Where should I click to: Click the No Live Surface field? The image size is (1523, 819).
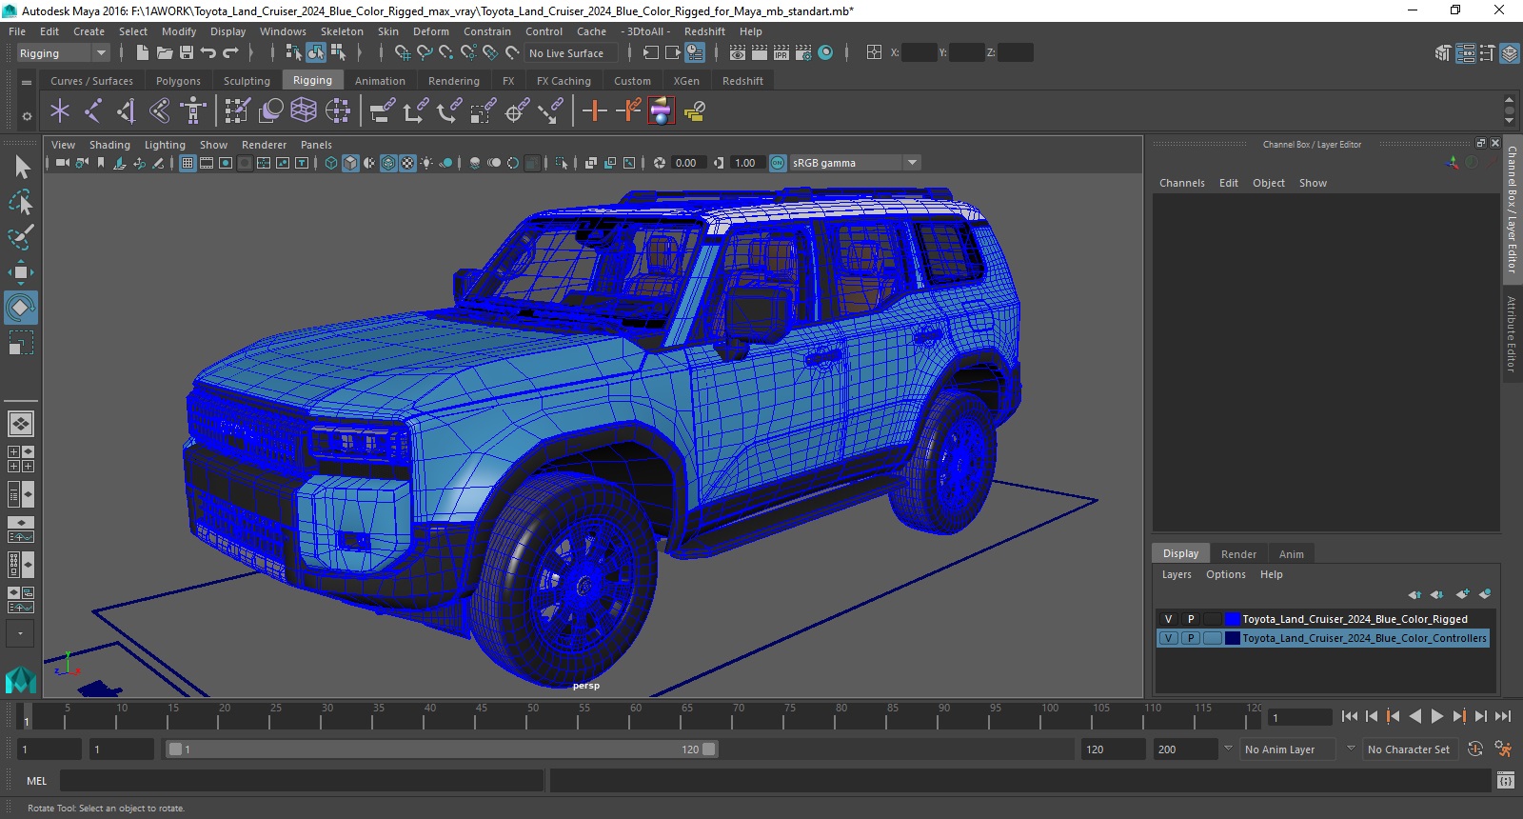pos(569,53)
